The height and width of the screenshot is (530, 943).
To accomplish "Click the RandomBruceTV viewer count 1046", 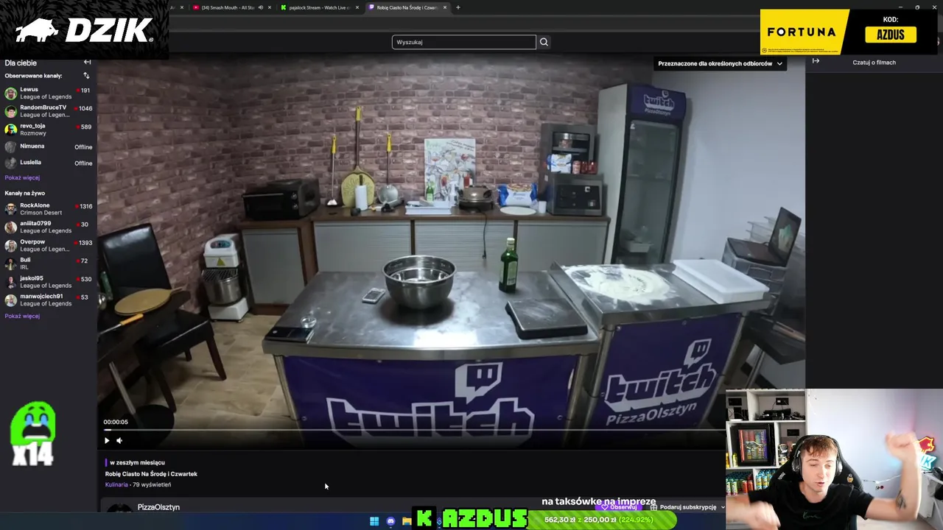I will click(x=85, y=108).
